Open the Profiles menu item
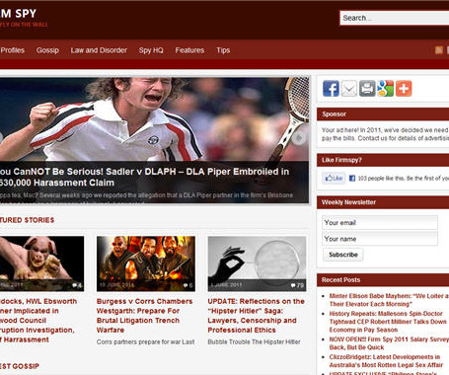This screenshot has height=375, width=449. coord(13,50)
